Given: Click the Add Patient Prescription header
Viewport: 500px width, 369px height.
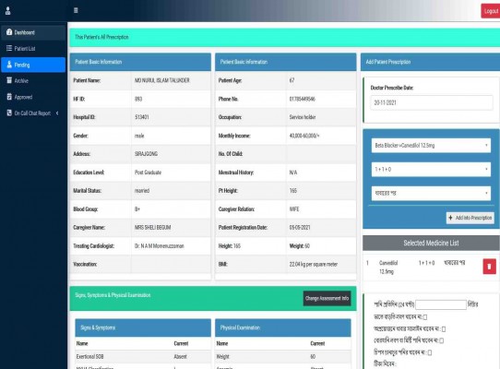Looking at the screenshot, I should click(430, 62).
